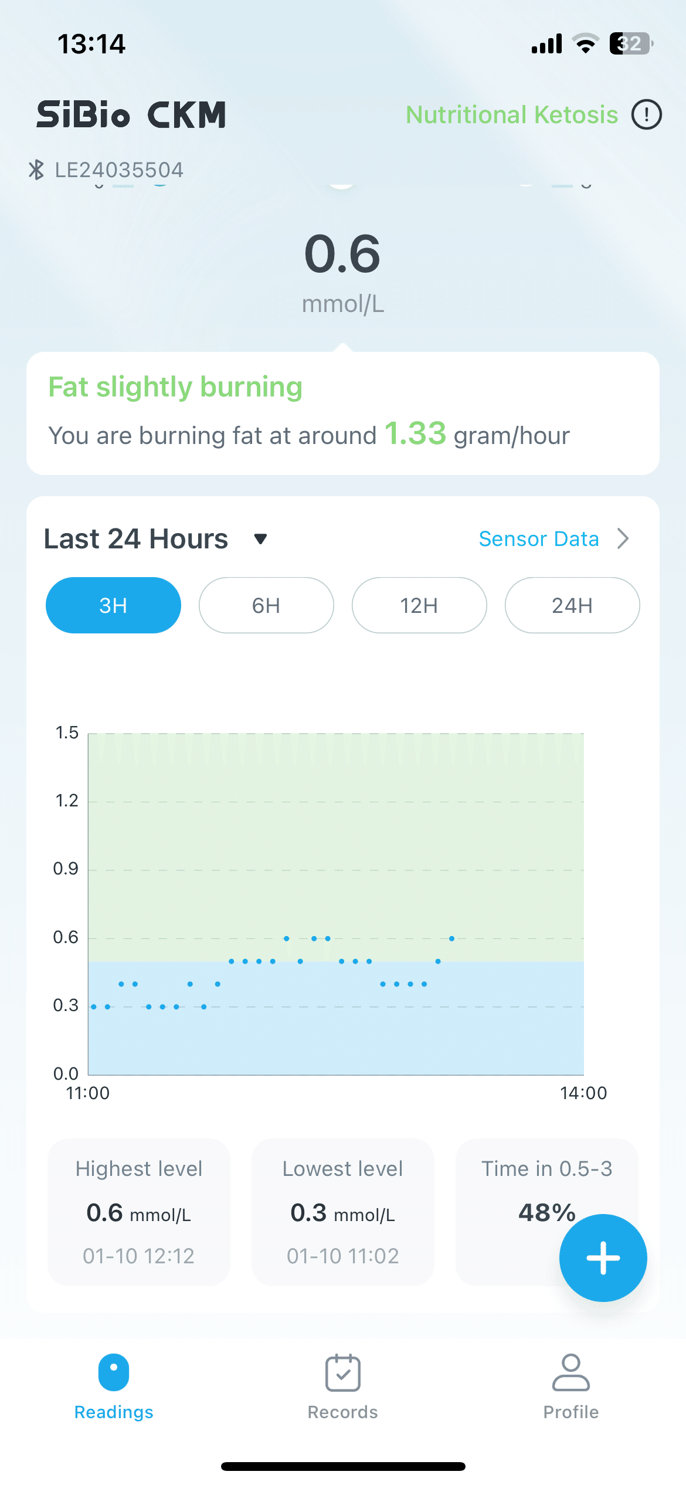
Task: Tap the last data point on ketone chart
Action: (451, 938)
